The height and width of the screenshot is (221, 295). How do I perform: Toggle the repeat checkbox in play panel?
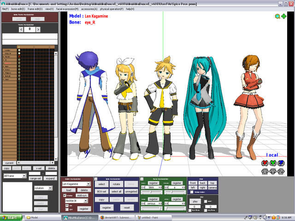(206, 201)
